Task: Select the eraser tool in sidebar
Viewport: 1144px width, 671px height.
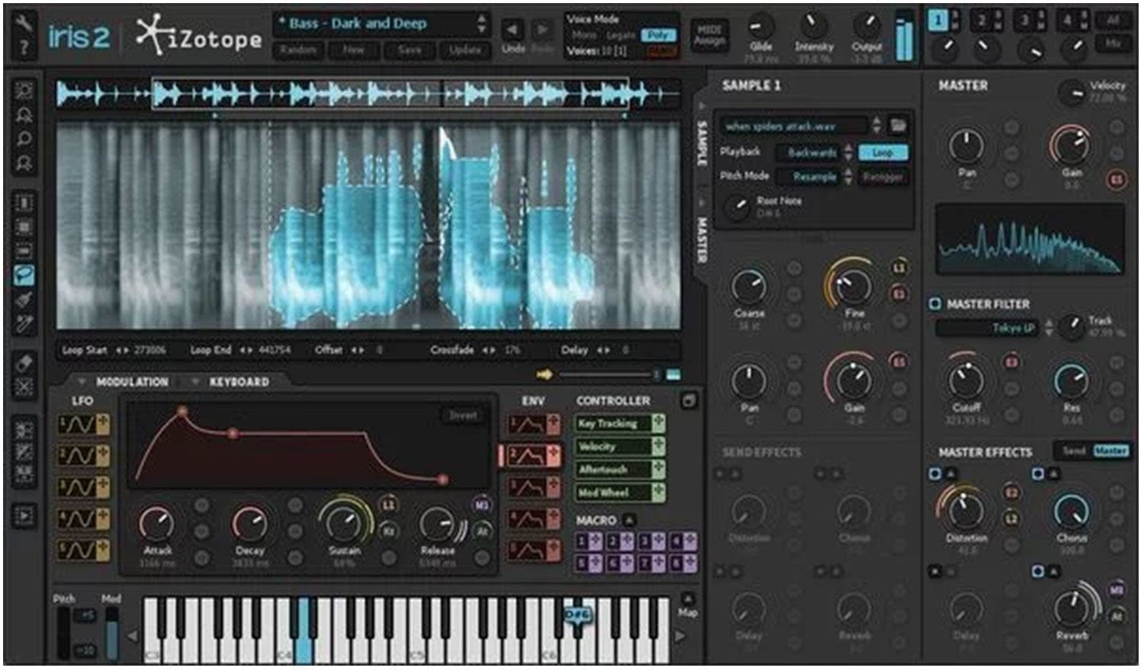Action: [x=24, y=363]
